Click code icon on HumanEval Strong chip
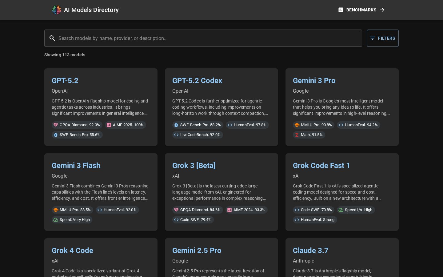The width and height of the screenshot is (443, 277). (297, 220)
